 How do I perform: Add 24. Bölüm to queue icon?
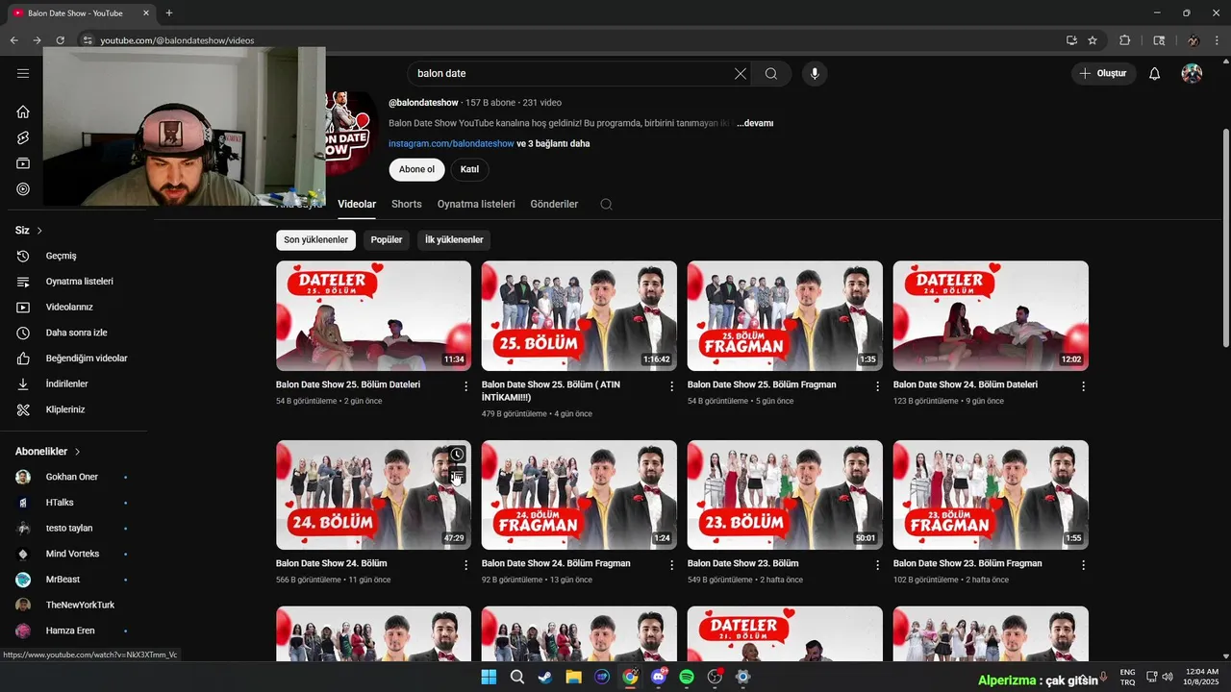coord(457,475)
